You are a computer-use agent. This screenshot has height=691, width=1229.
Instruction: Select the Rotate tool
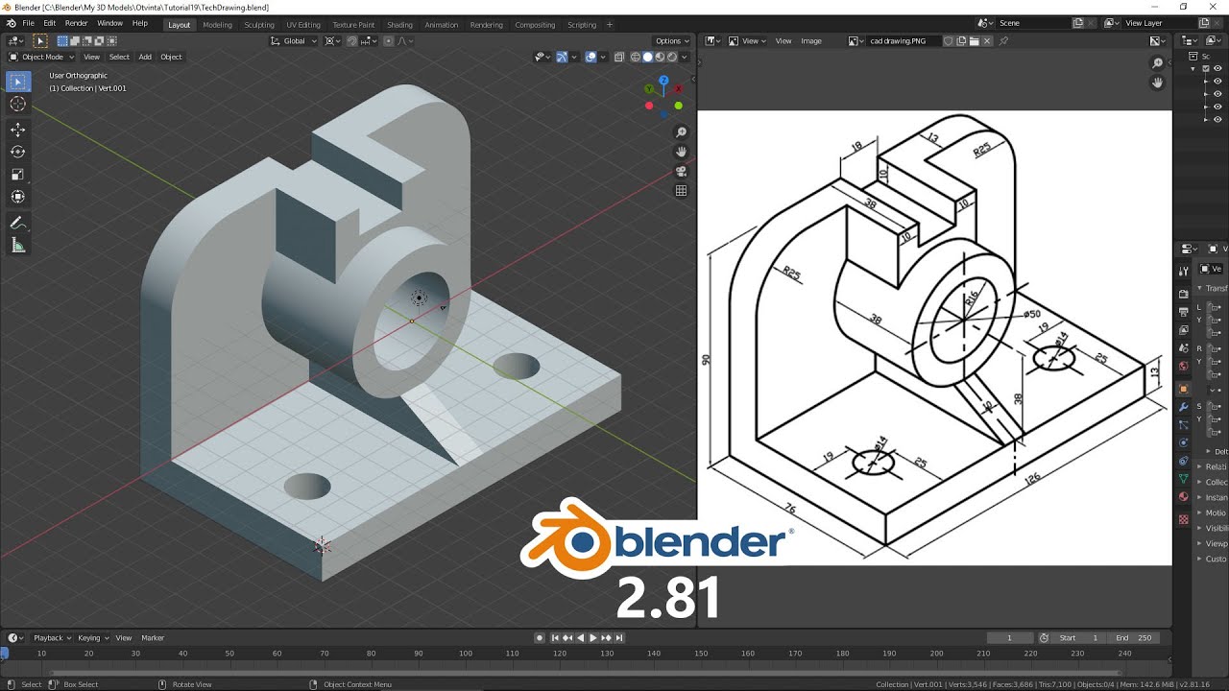tap(17, 152)
